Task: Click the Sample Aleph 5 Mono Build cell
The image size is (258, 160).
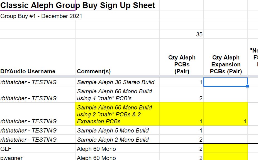Action: 117,131
